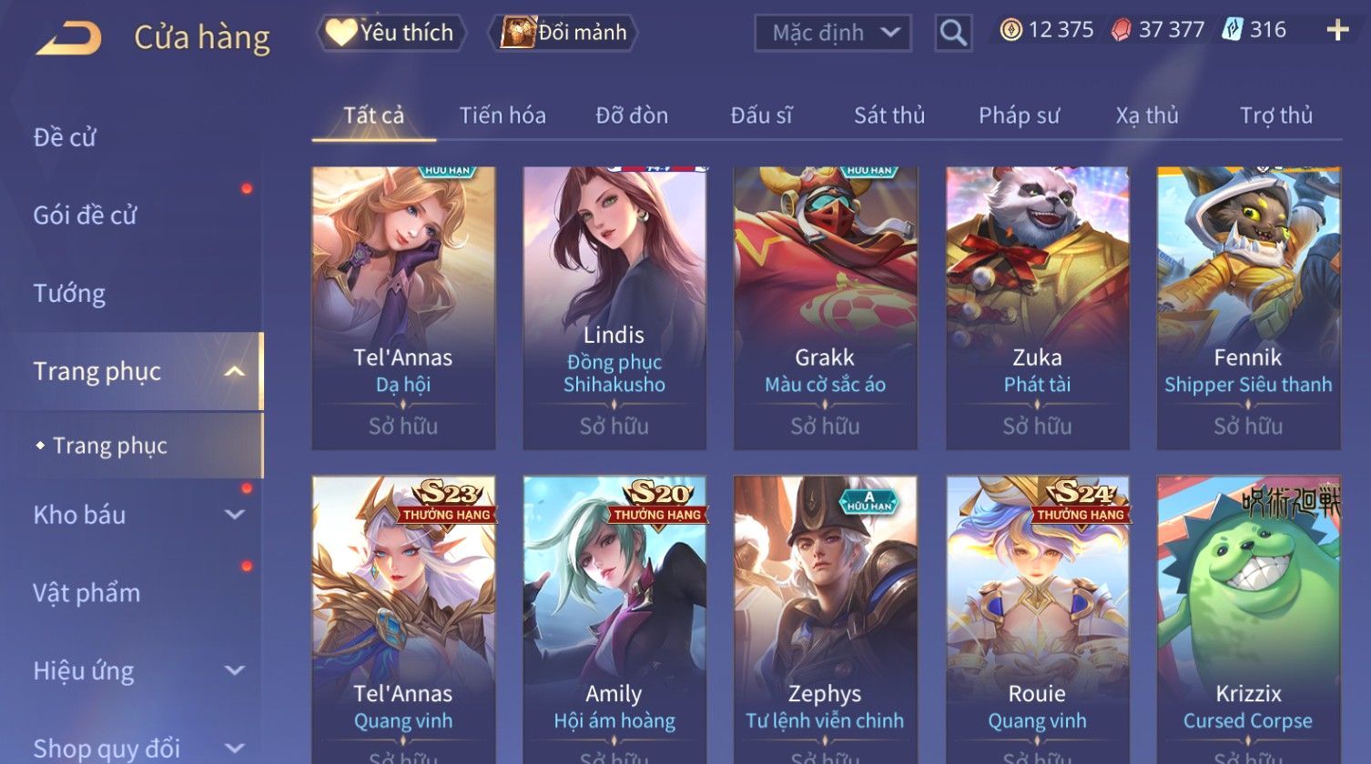
Task: Open the Mặc định sort dropdown
Action: click(x=832, y=34)
